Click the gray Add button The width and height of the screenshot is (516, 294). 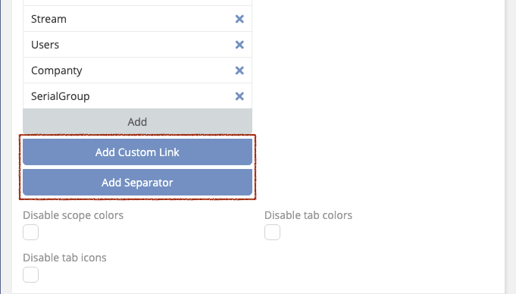coord(138,121)
